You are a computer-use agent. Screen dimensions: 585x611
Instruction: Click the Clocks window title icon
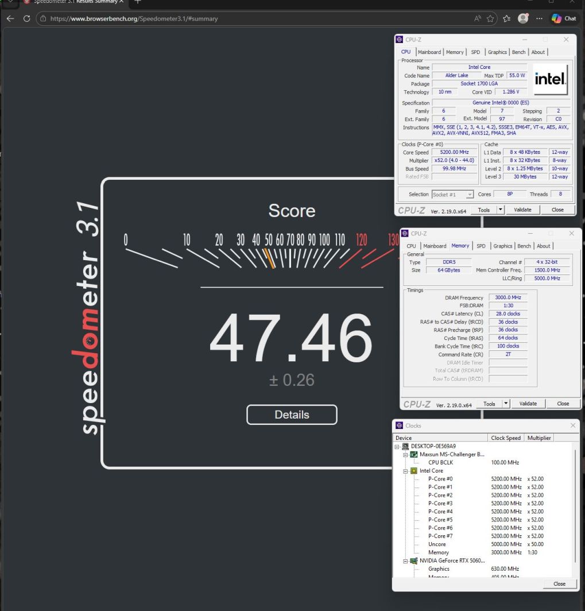[x=399, y=426]
